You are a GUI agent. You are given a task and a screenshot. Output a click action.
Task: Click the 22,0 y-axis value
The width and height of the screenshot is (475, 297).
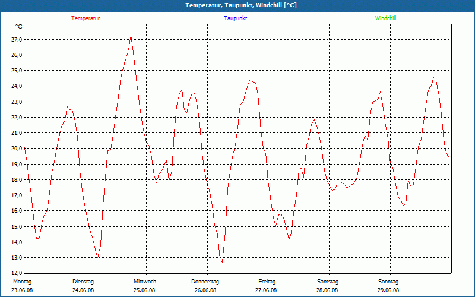(x=17, y=117)
